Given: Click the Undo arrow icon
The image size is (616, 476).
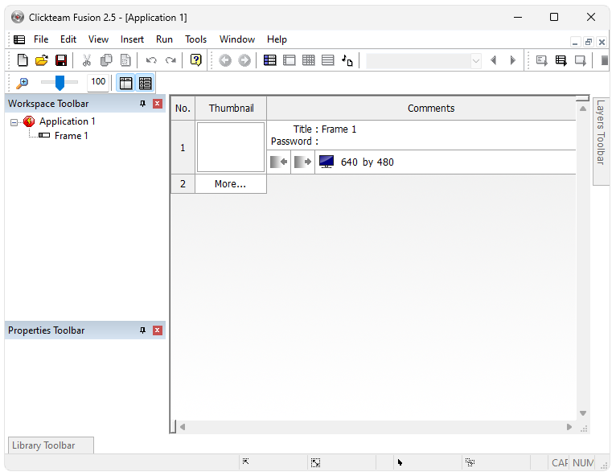Looking at the screenshot, I should pyautogui.click(x=151, y=60).
